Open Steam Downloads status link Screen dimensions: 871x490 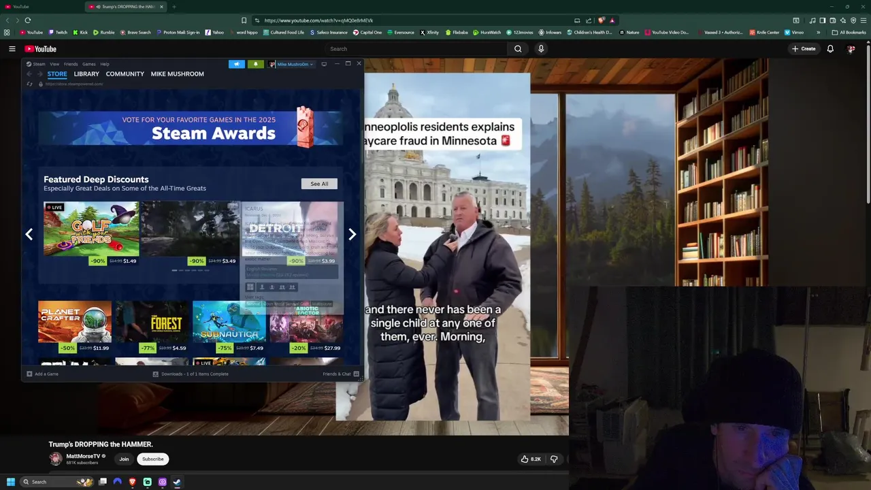coord(191,374)
